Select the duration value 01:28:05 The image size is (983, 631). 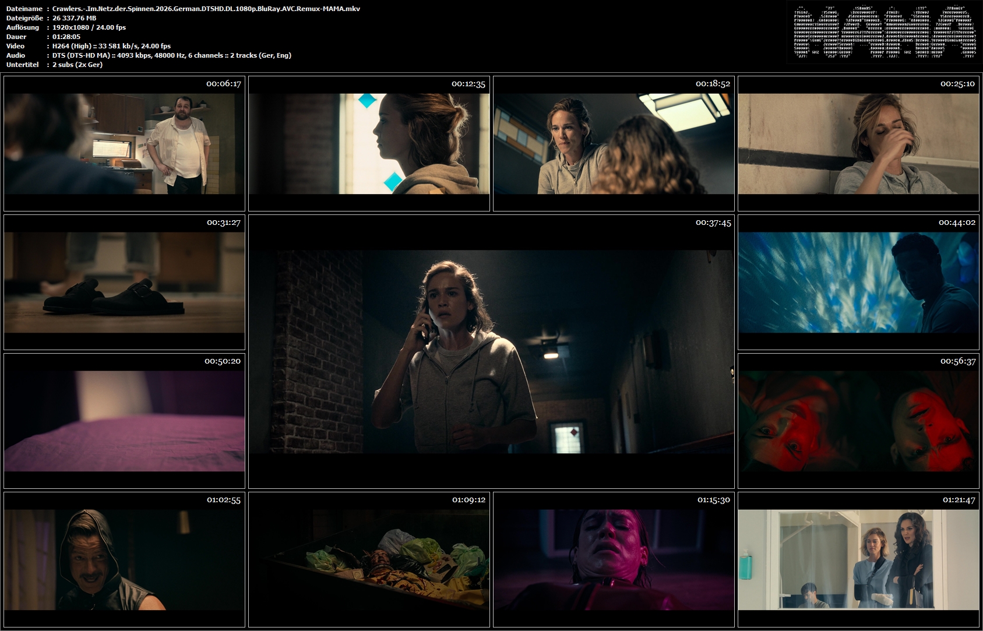click(66, 37)
